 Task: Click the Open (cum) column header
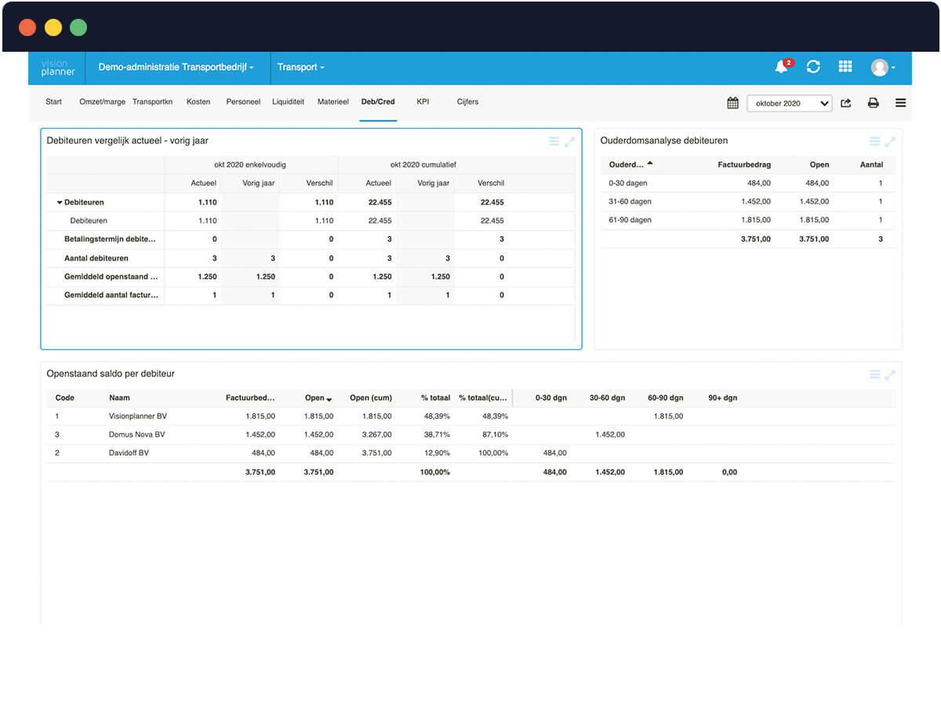click(x=371, y=398)
